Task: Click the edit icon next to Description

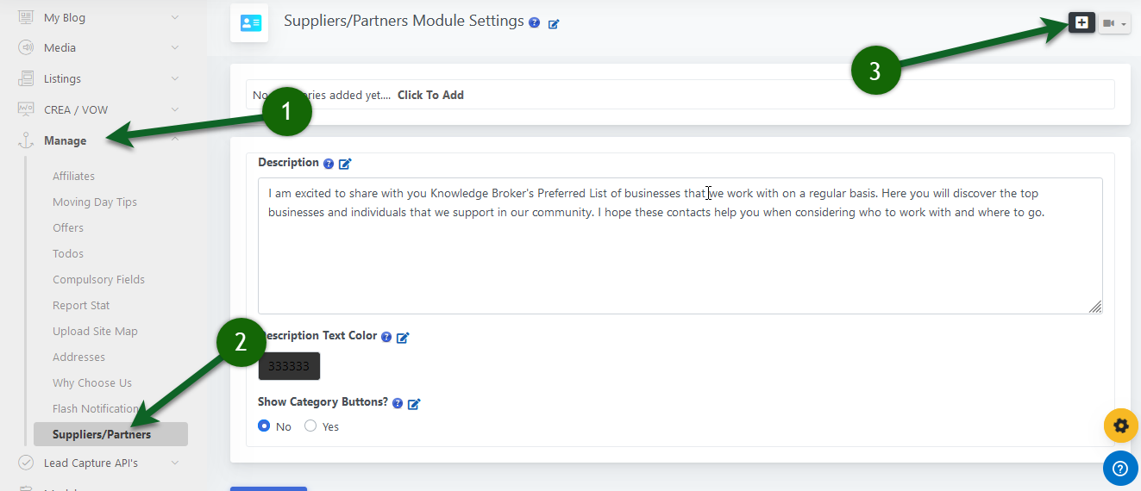Action: 345,164
